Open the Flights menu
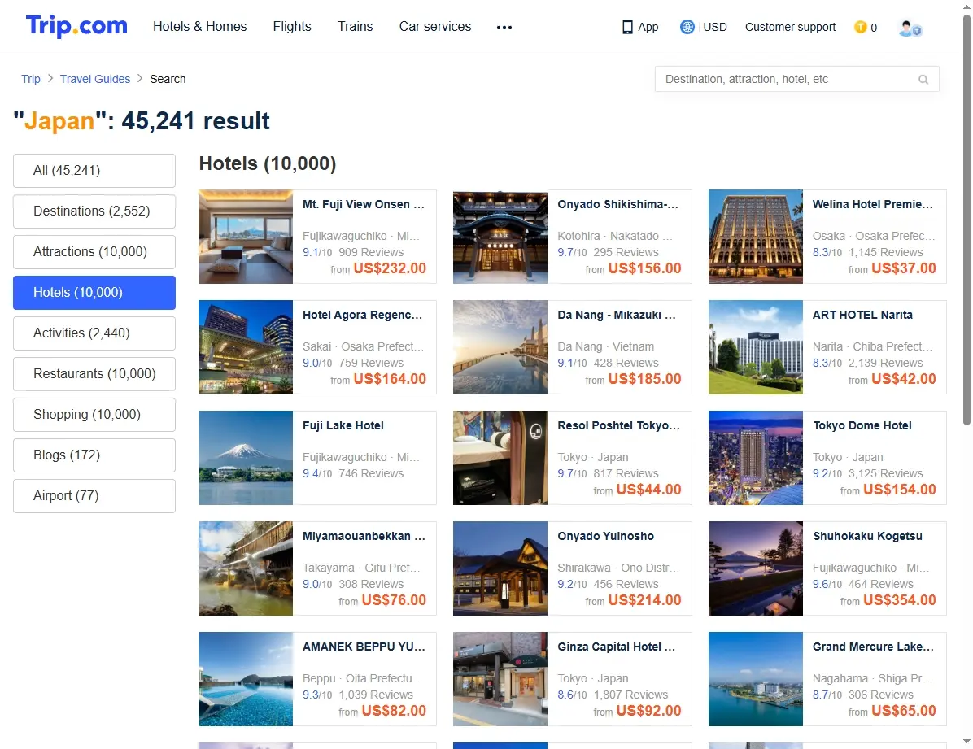 (x=291, y=27)
